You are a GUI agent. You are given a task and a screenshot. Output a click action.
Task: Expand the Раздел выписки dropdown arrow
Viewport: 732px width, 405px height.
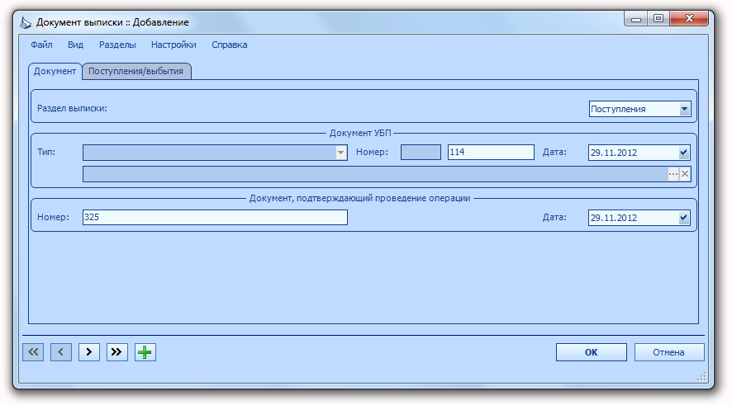click(x=684, y=109)
